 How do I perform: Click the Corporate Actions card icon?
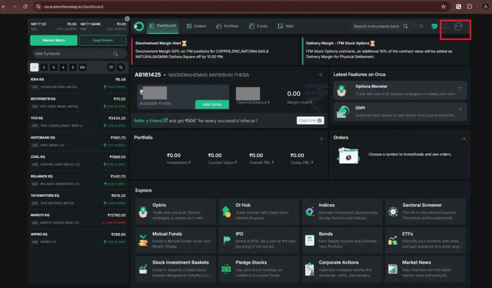309,269
